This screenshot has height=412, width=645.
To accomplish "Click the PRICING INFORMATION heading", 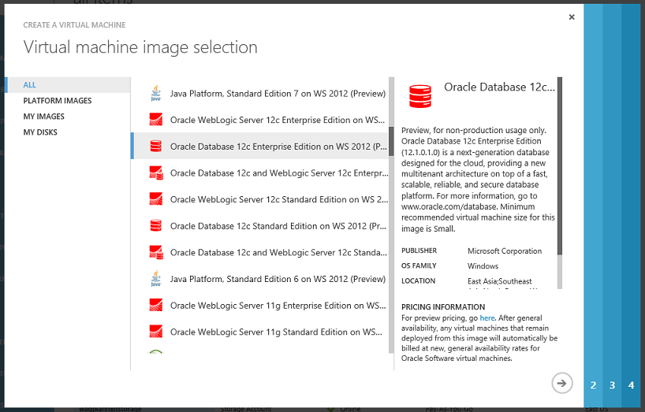I will pyautogui.click(x=443, y=307).
